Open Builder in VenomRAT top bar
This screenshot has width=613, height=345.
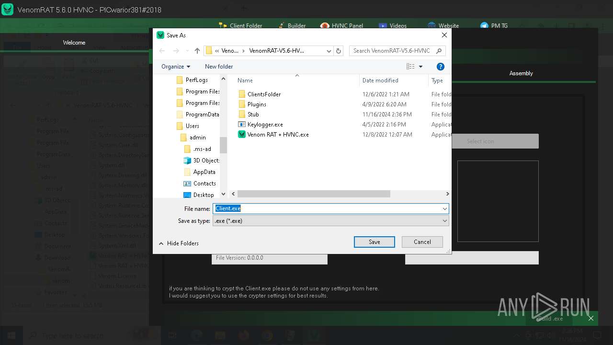click(291, 26)
